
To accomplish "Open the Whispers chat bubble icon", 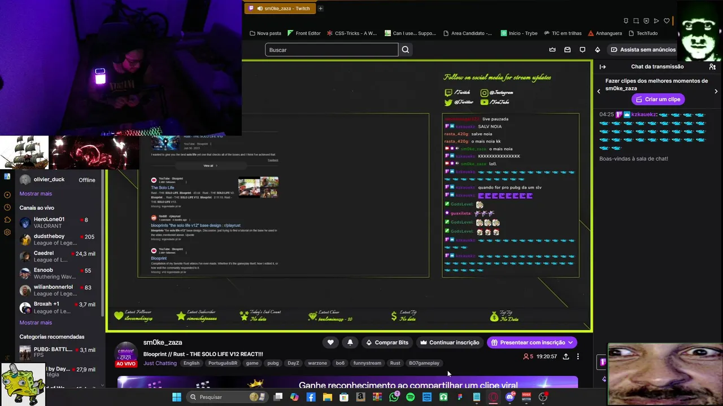I will tap(582, 50).
